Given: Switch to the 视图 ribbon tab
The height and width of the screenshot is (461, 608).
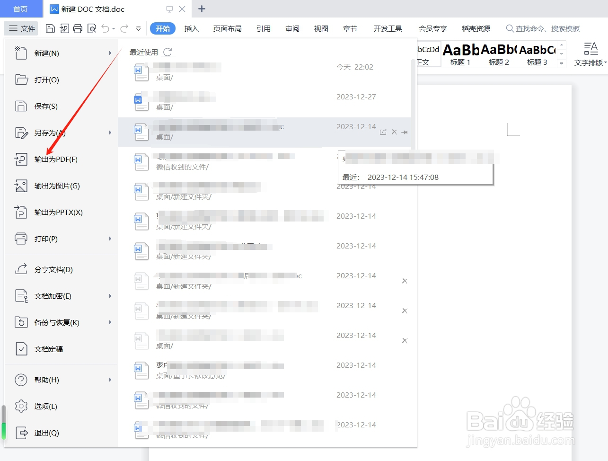Looking at the screenshot, I should click(321, 28).
